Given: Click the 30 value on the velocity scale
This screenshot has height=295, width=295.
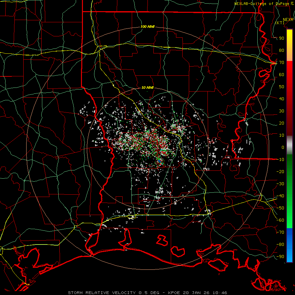Looking at the screenshot, I should tap(282, 111).
